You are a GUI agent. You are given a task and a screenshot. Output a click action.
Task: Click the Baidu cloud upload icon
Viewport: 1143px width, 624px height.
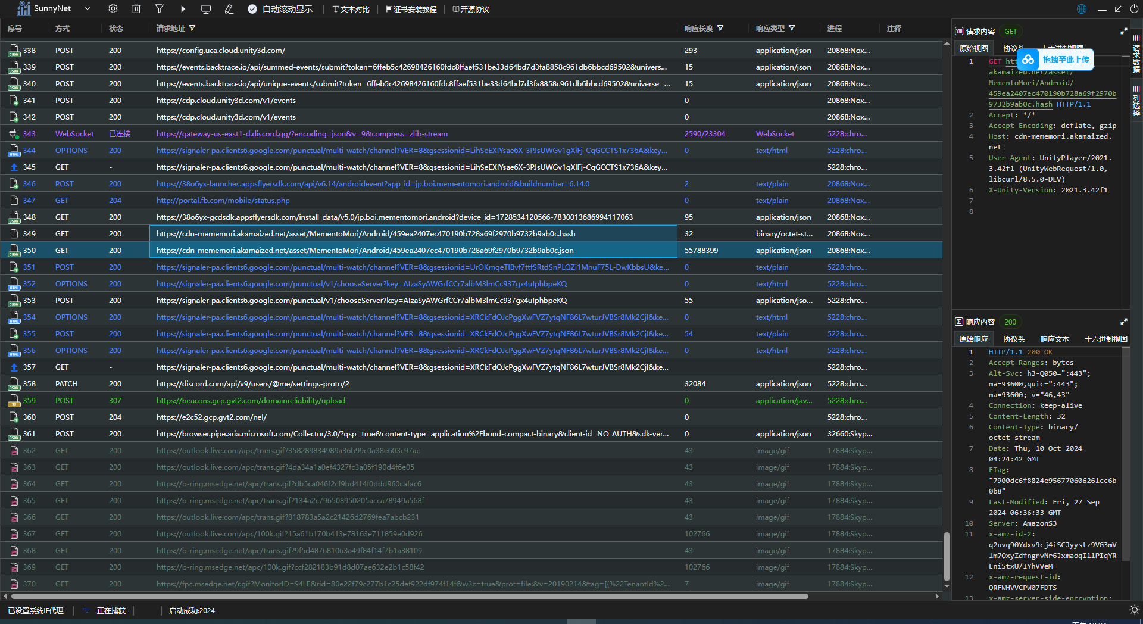coord(1028,60)
